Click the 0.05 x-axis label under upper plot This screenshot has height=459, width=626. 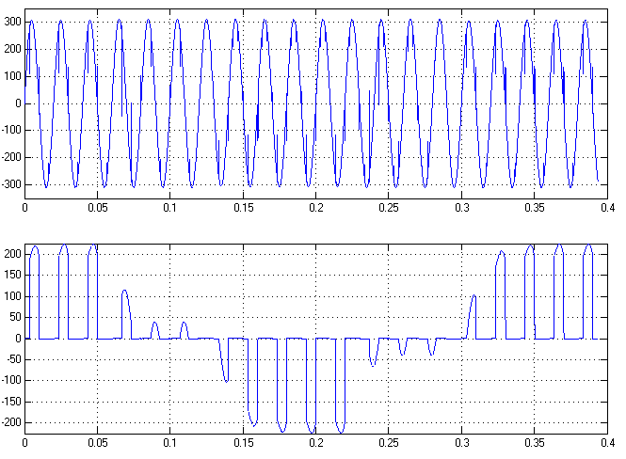pos(97,208)
